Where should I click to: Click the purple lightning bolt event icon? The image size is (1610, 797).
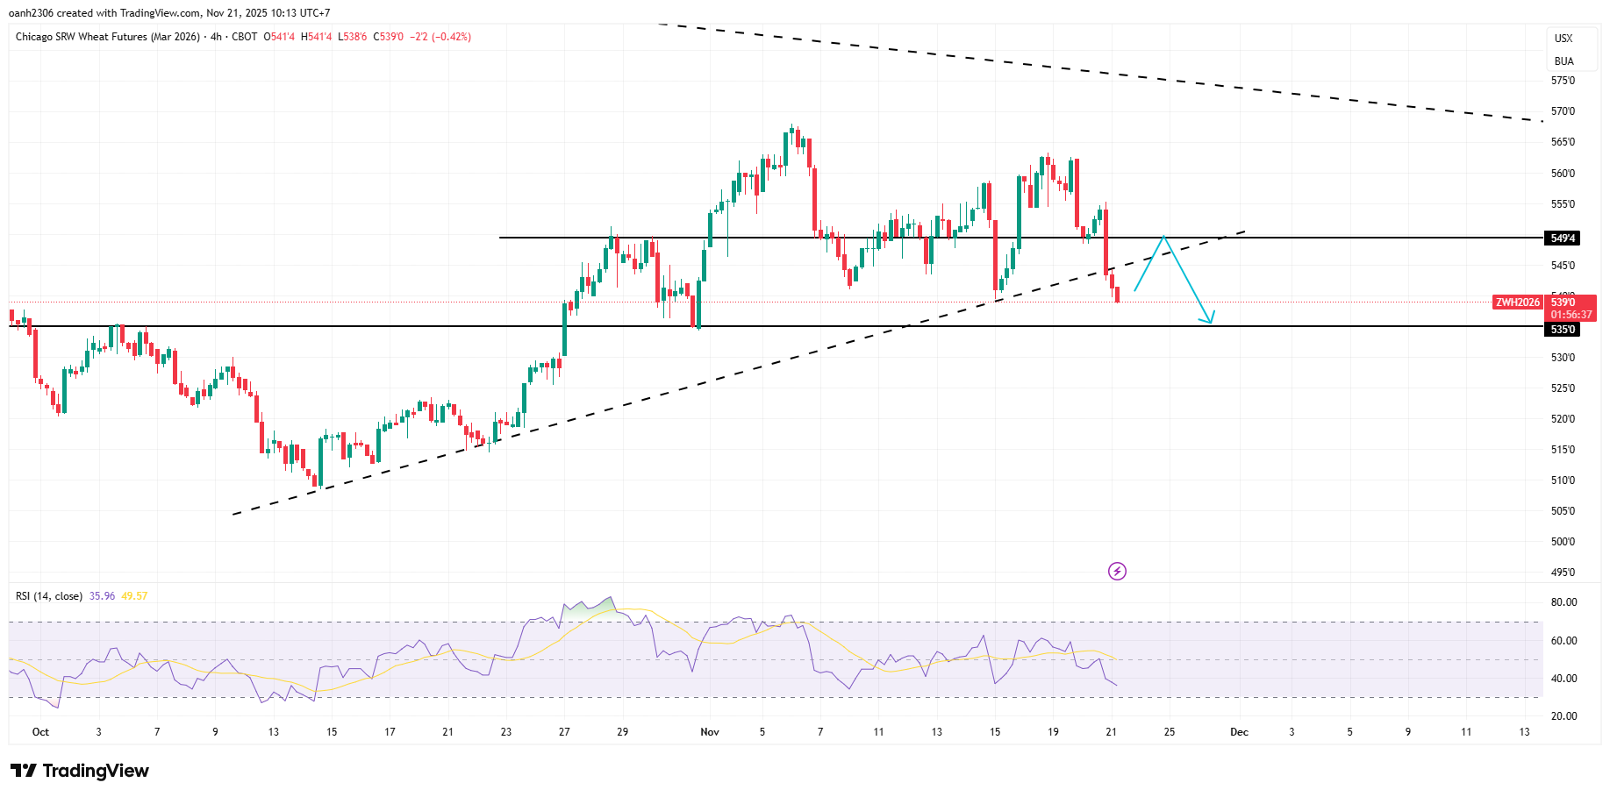tap(1117, 572)
